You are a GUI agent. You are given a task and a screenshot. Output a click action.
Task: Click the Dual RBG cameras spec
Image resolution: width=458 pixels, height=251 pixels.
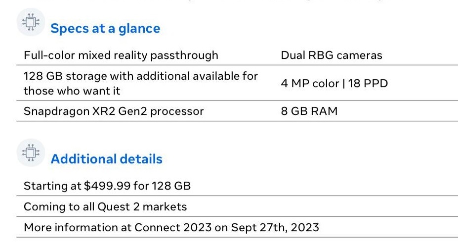click(x=331, y=55)
